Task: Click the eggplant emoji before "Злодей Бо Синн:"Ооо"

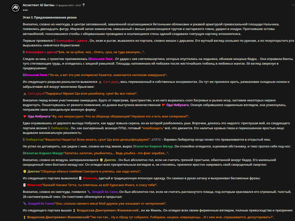Action: coord(25,204)
